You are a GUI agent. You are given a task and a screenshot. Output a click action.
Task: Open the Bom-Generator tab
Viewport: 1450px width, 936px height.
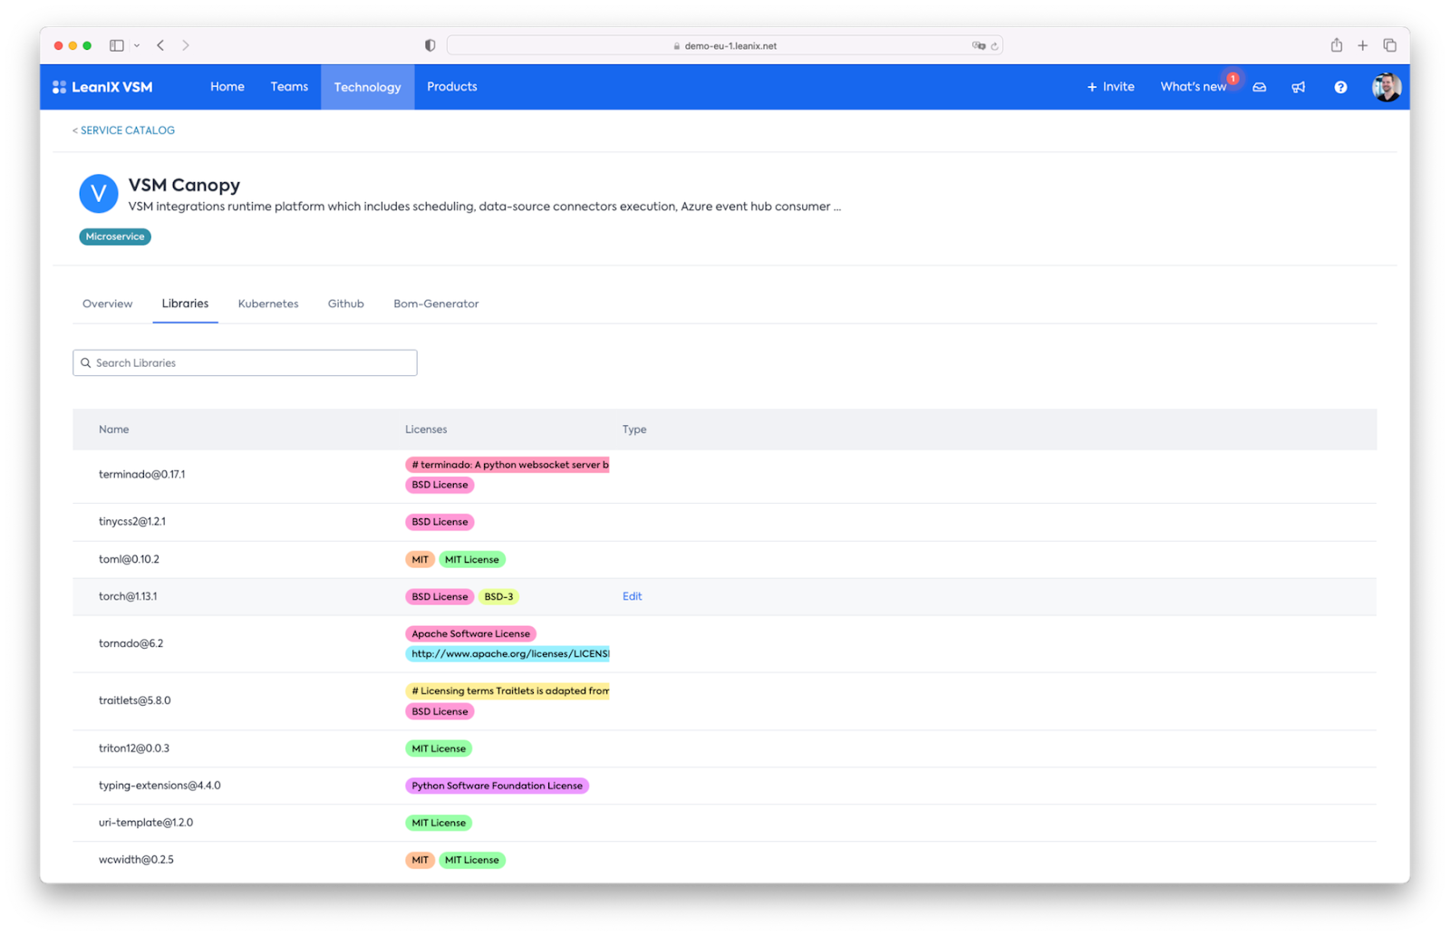436,304
